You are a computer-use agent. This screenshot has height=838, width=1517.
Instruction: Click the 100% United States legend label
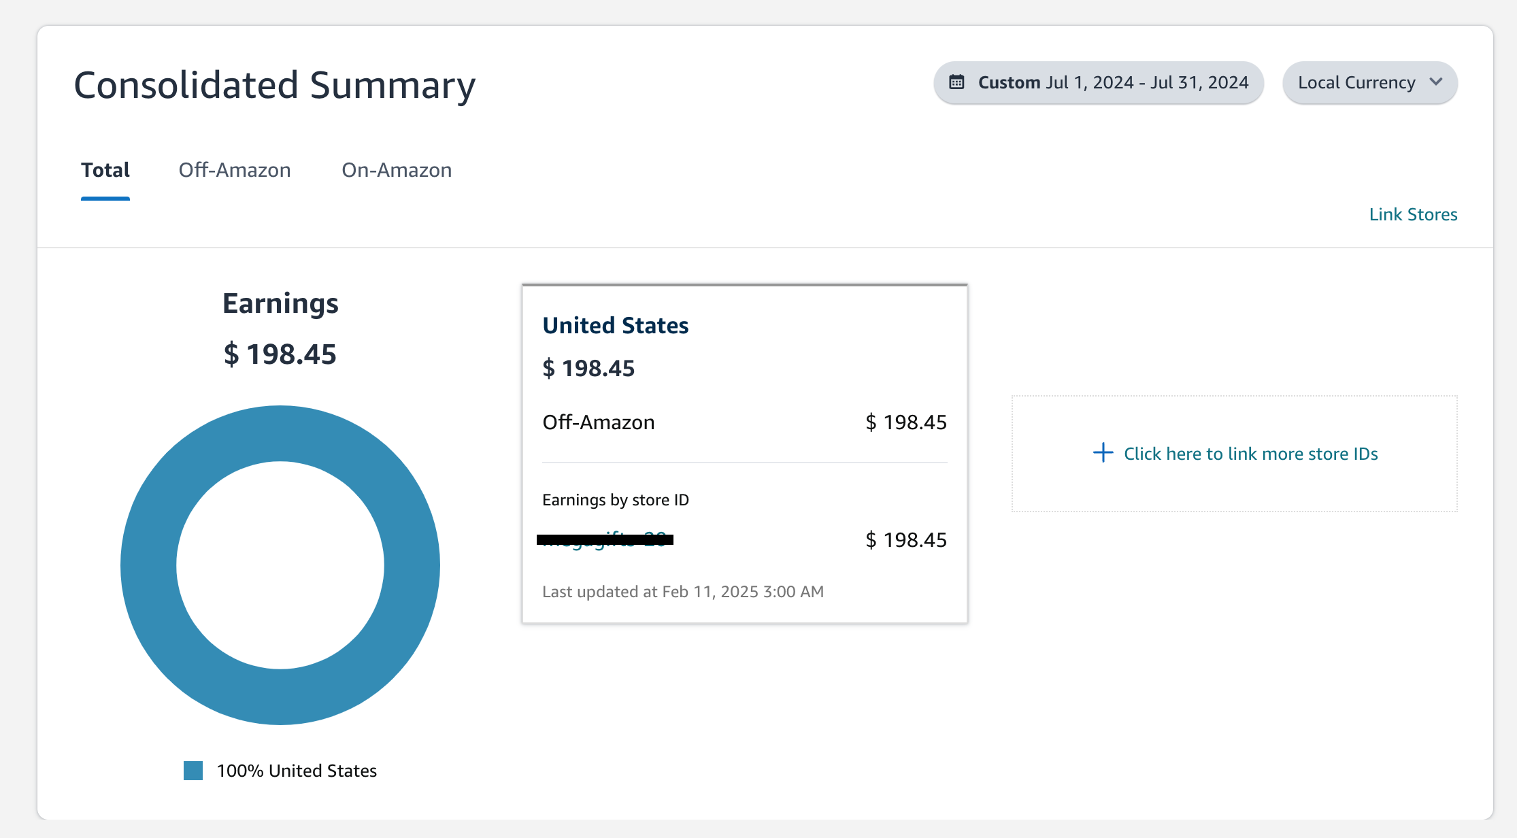[x=297, y=771]
